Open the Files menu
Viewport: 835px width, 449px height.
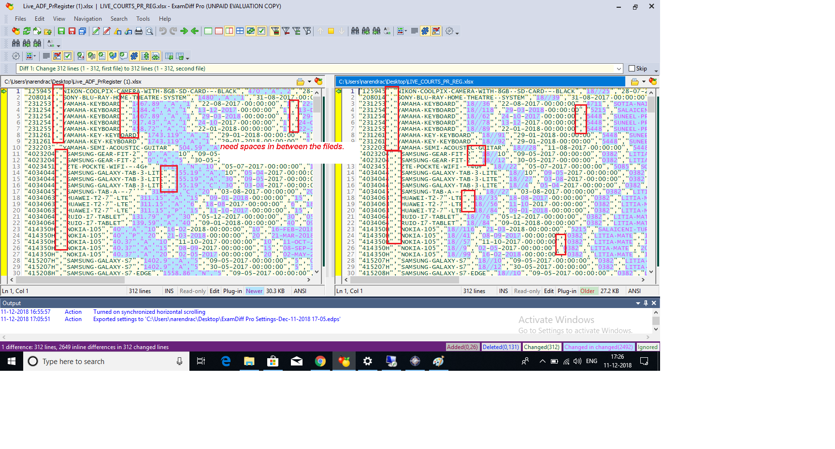pos(20,19)
